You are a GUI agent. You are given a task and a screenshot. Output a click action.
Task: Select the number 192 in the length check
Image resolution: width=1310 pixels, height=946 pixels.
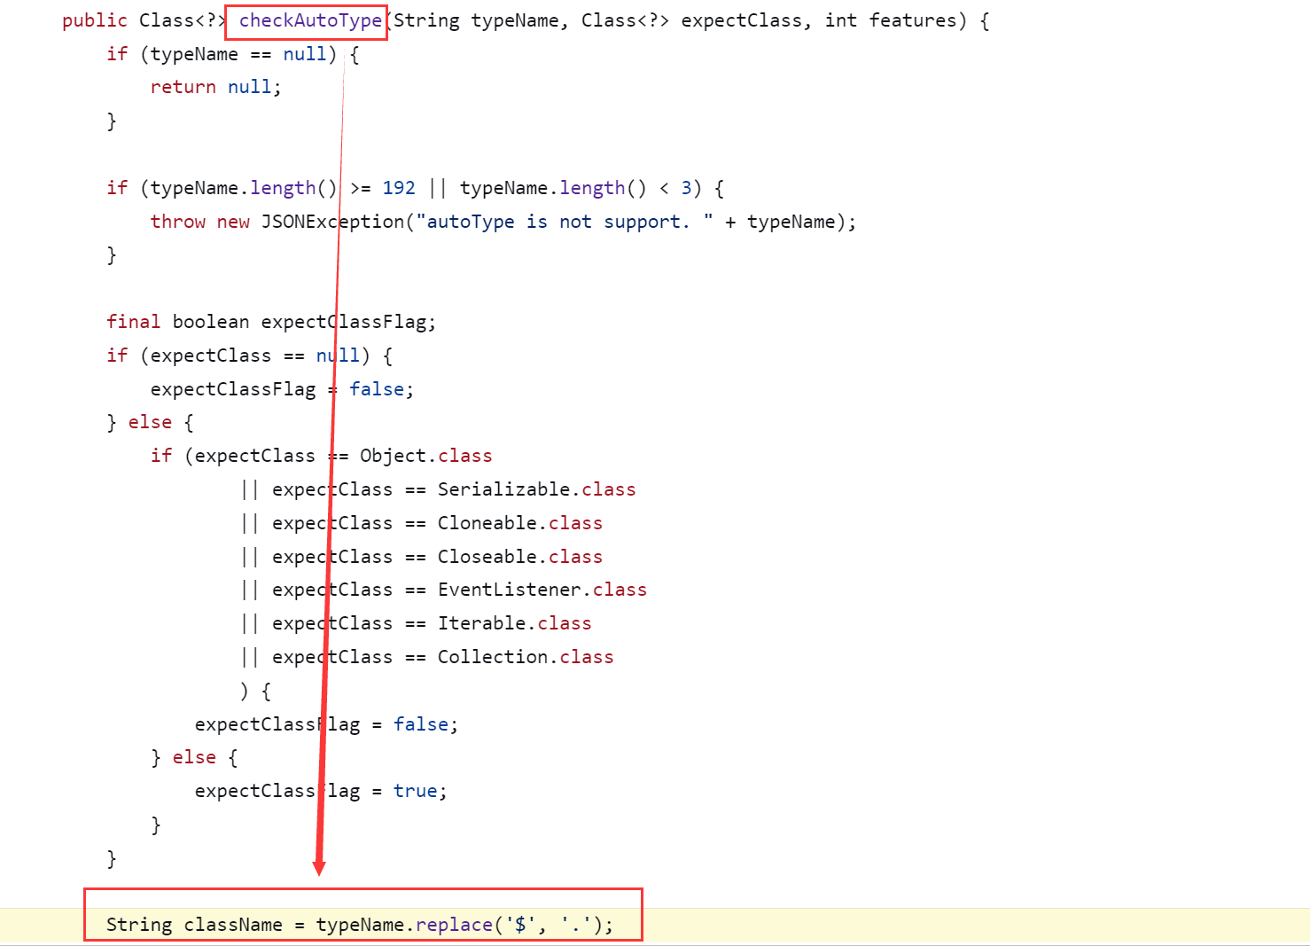[x=399, y=188]
